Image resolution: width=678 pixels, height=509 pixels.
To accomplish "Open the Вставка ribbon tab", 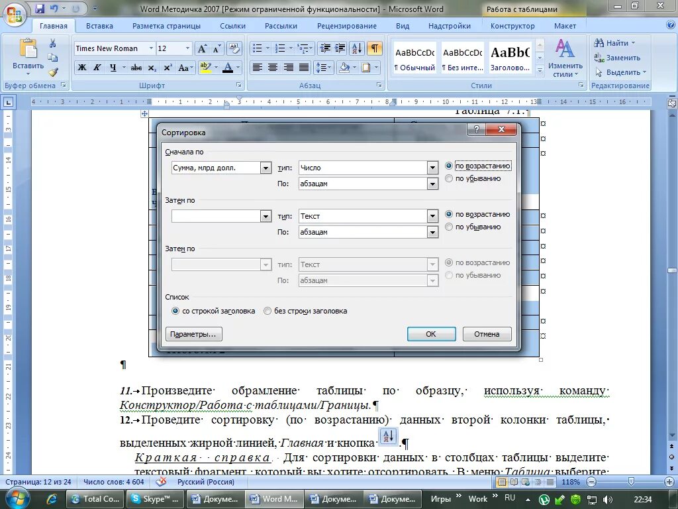I will pos(99,26).
